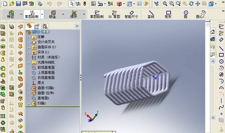Click the make drawing from part icon
This screenshot has height=133, width=225.
point(25,4)
